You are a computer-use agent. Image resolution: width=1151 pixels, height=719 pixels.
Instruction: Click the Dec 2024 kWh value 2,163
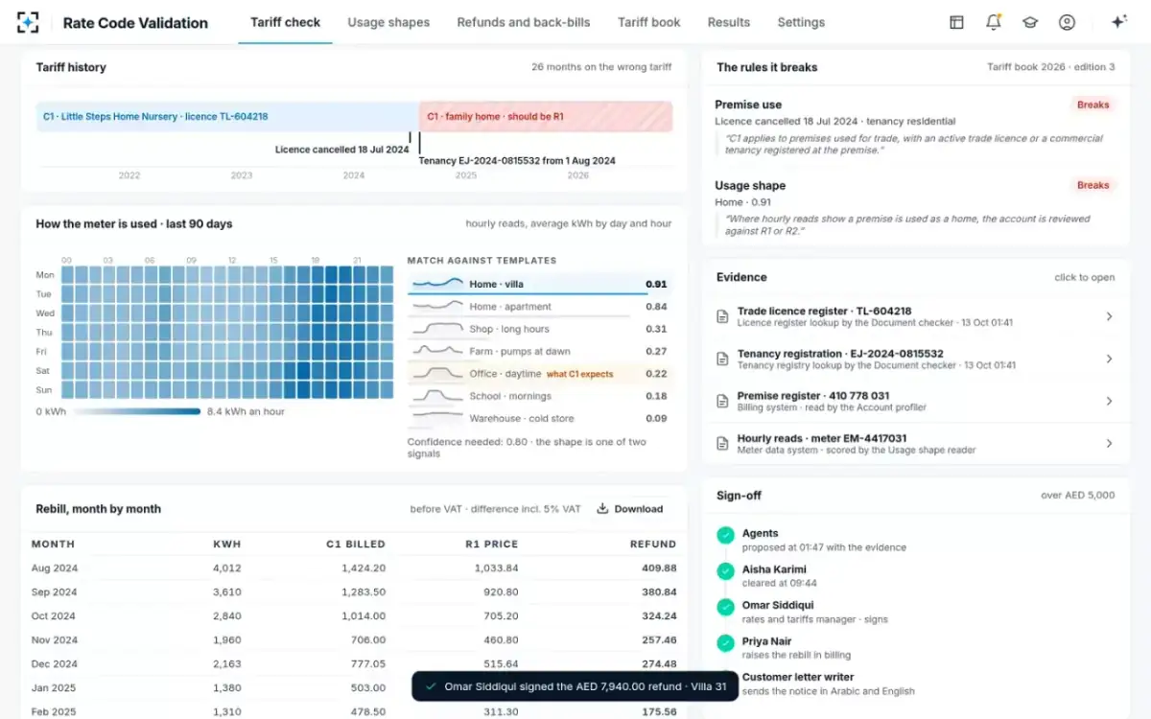click(x=226, y=664)
